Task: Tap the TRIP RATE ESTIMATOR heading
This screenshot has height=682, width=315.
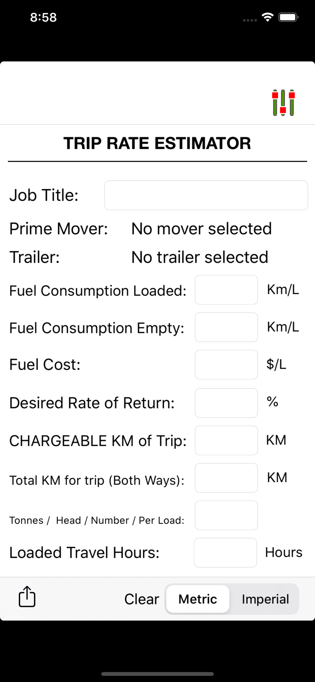Action: tap(157, 143)
